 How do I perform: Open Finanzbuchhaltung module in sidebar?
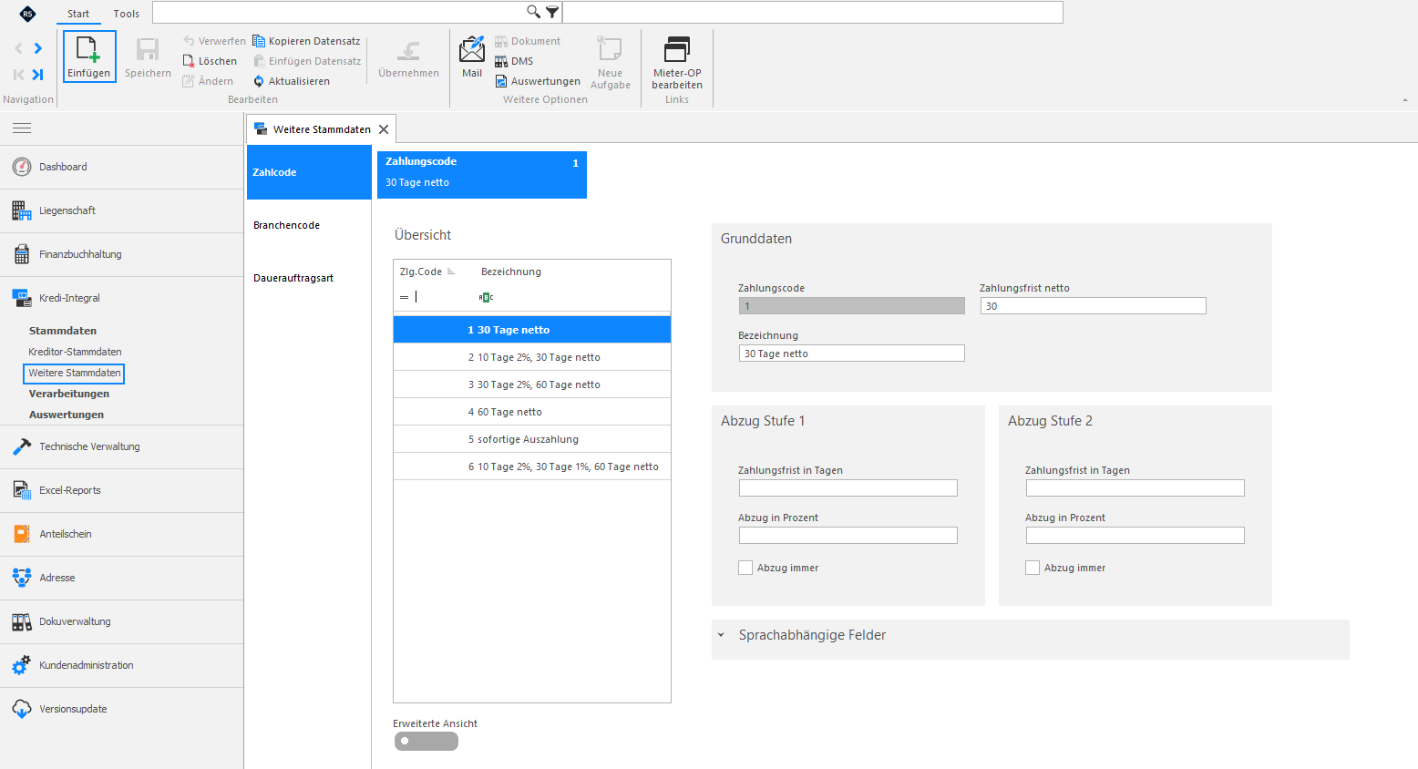click(x=121, y=254)
